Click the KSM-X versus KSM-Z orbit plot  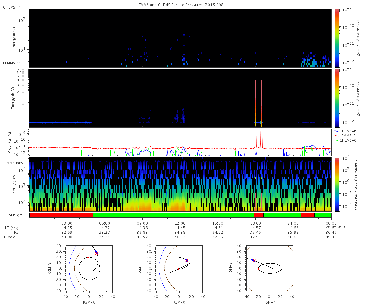click(x=179, y=268)
